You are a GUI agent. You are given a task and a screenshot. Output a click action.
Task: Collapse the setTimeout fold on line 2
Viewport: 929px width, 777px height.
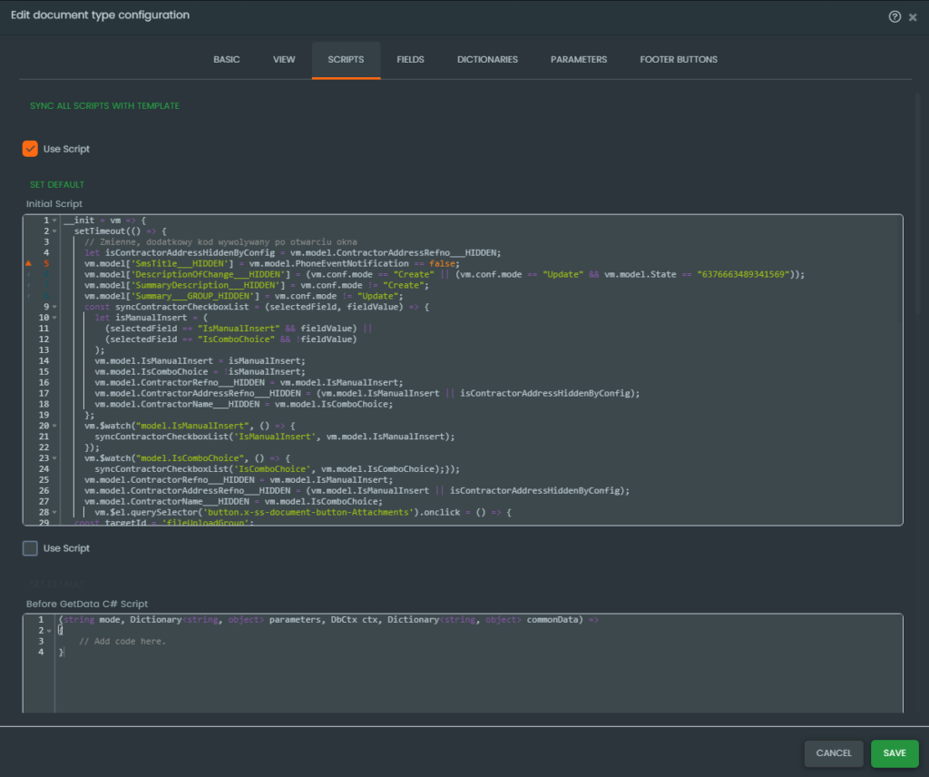pos(55,231)
